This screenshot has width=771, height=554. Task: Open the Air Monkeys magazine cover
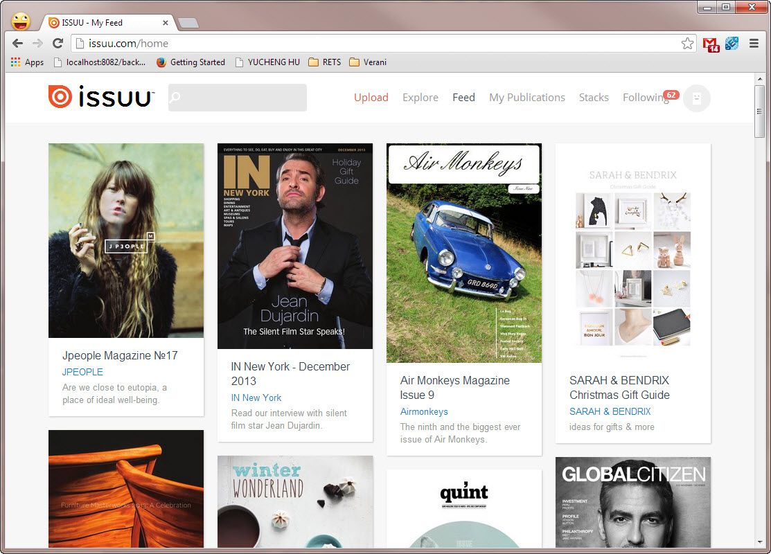click(463, 253)
